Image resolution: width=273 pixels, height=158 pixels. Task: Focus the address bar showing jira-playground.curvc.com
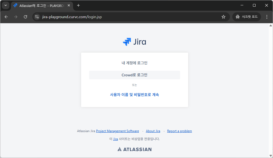pos(128,17)
